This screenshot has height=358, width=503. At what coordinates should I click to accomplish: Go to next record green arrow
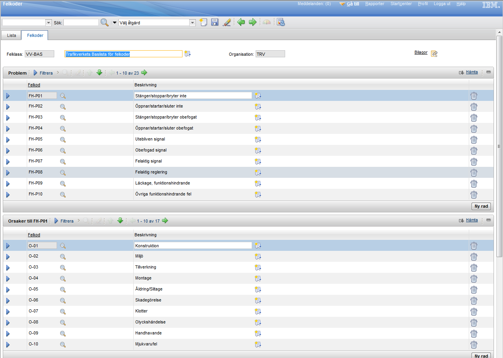click(252, 22)
